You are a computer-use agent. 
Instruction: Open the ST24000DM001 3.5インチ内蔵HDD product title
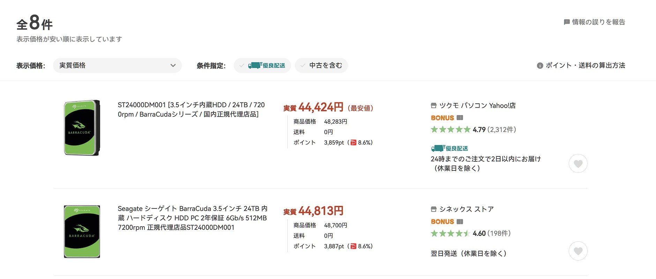(191, 109)
